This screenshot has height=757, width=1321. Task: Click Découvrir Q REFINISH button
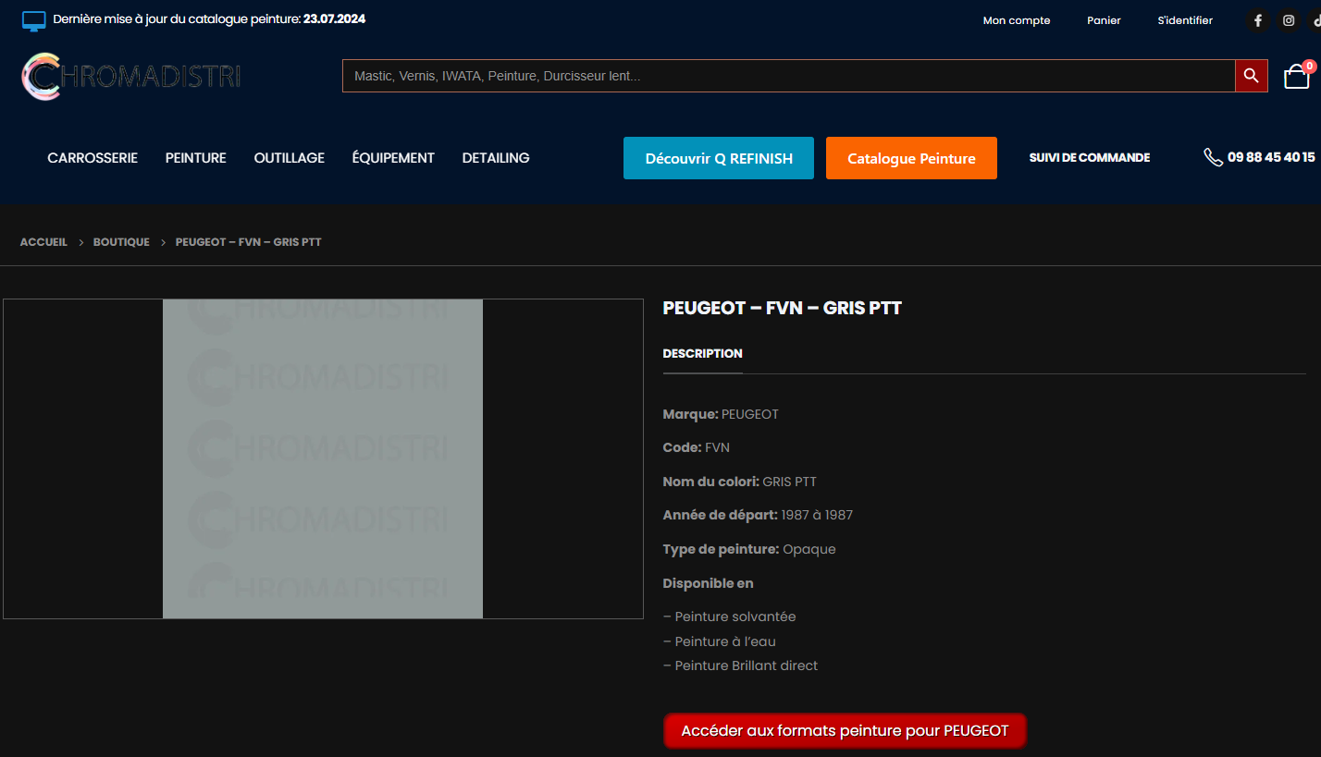point(719,158)
